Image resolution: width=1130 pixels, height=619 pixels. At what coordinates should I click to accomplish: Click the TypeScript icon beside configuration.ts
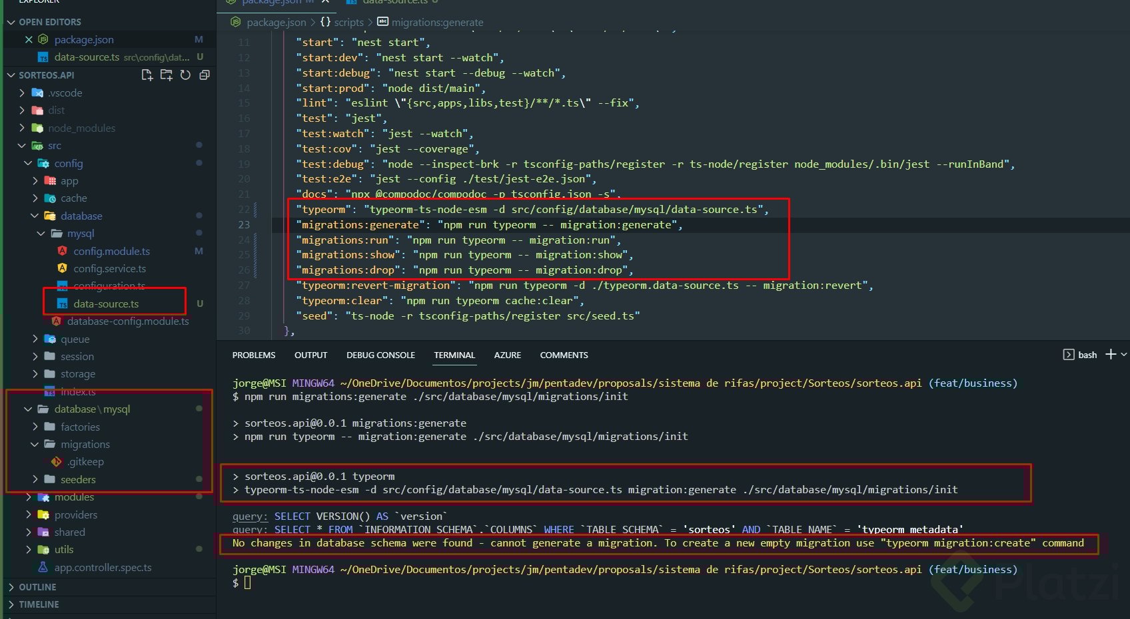pyautogui.click(x=62, y=286)
